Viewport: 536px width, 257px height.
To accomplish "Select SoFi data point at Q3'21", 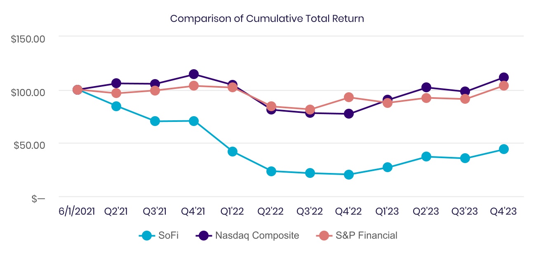I will 155,121.
